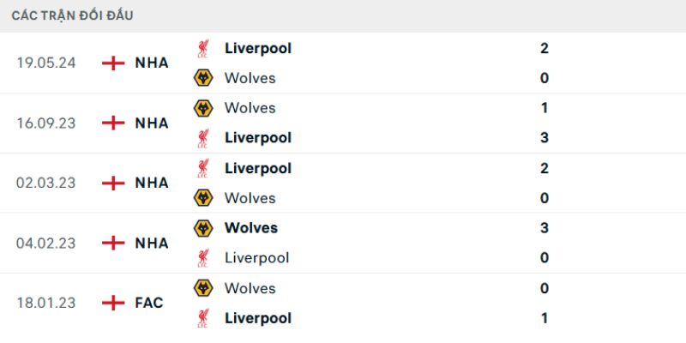This screenshot has width=686, height=343.
Task: Click the 18.01.23 match date
Action: (x=46, y=303)
